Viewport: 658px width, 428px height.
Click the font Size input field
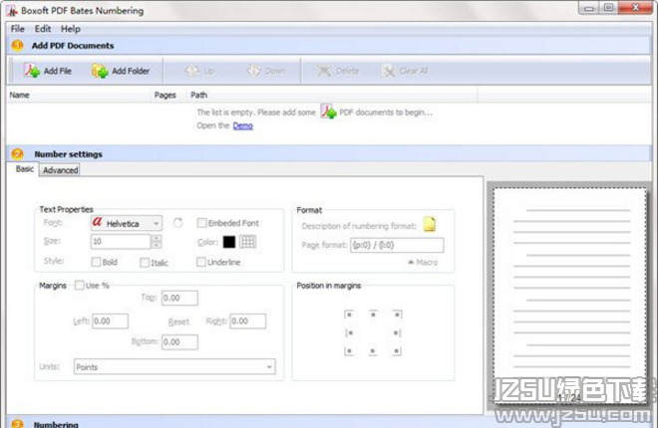click(121, 241)
